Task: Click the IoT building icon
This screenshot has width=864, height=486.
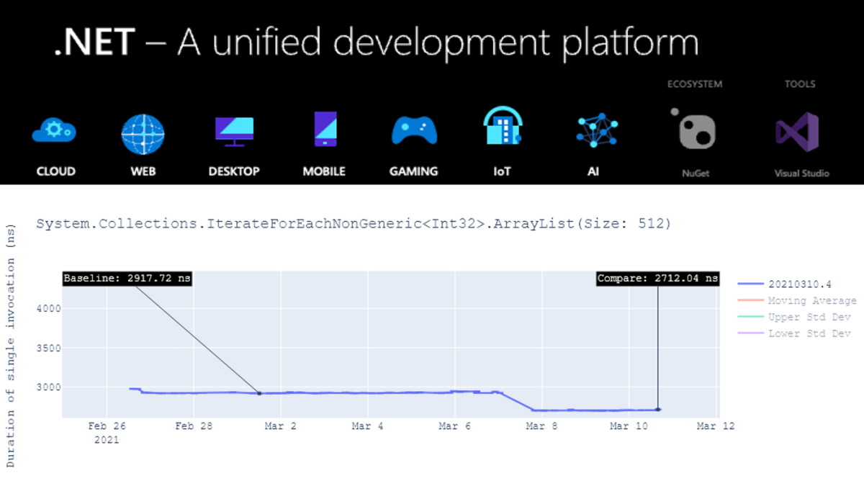Action: (x=502, y=126)
